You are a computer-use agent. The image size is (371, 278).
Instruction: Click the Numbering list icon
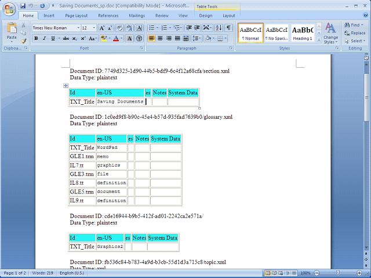click(164, 28)
